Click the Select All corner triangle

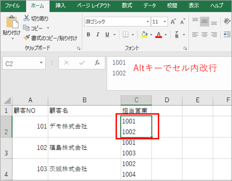(x=7, y=100)
